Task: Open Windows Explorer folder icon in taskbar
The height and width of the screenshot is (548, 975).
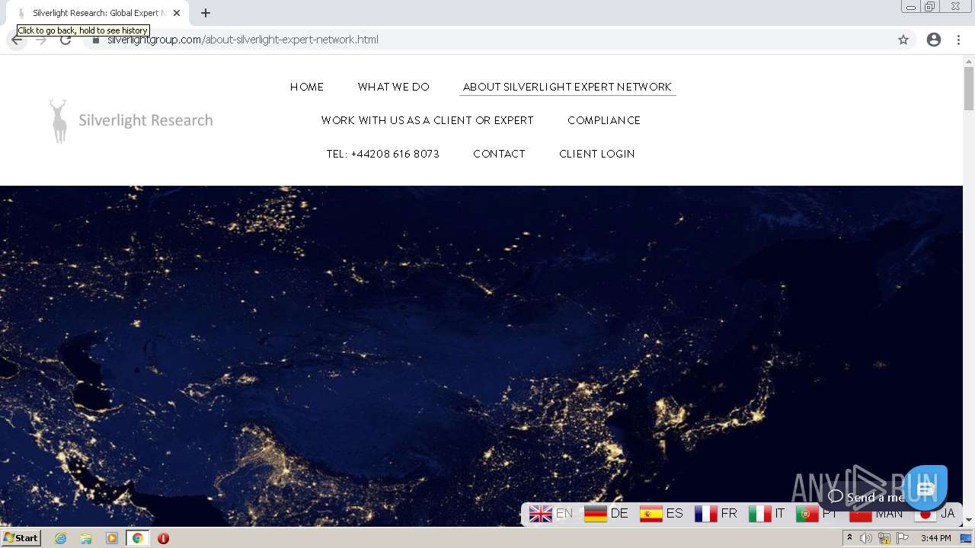Action: pos(86,538)
